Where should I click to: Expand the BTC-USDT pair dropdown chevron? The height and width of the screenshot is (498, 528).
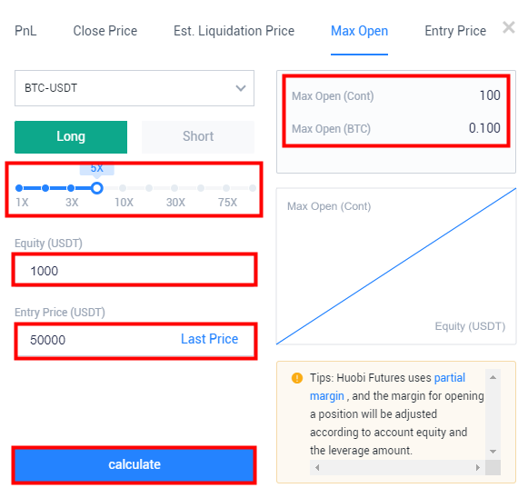[241, 88]
